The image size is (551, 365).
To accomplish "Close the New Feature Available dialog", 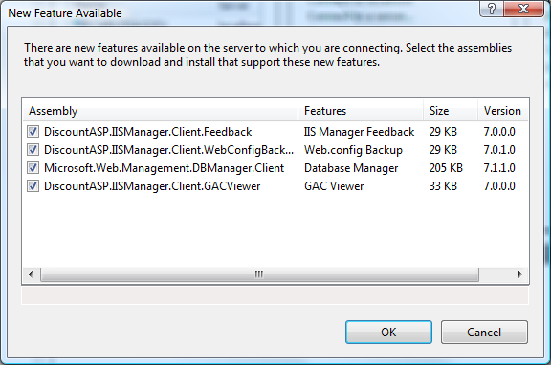I will pyautogui.click(x=523, y=9).
